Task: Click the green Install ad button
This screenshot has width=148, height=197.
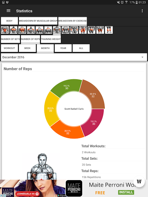Action: tap(126, 192)
